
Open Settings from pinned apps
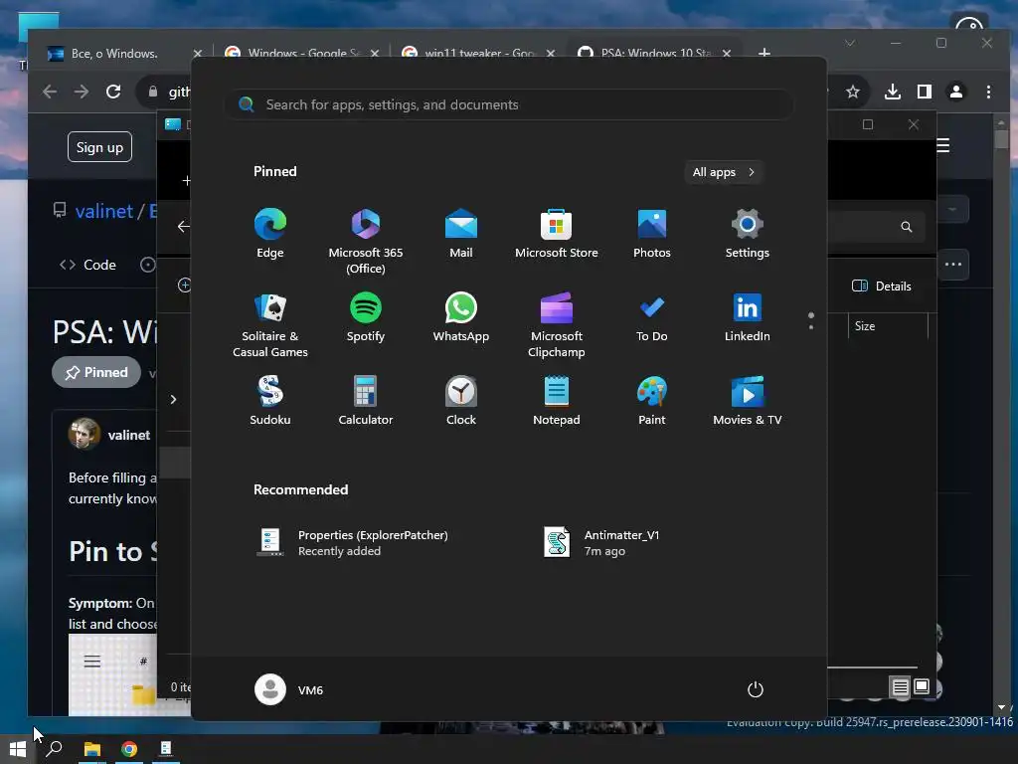748,234
